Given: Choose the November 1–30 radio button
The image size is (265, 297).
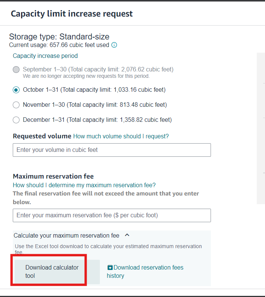Looking at the screenshot, I should tap(16, 105).
